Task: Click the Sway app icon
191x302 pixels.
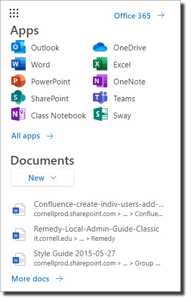Action: click(x=101, y=114)
